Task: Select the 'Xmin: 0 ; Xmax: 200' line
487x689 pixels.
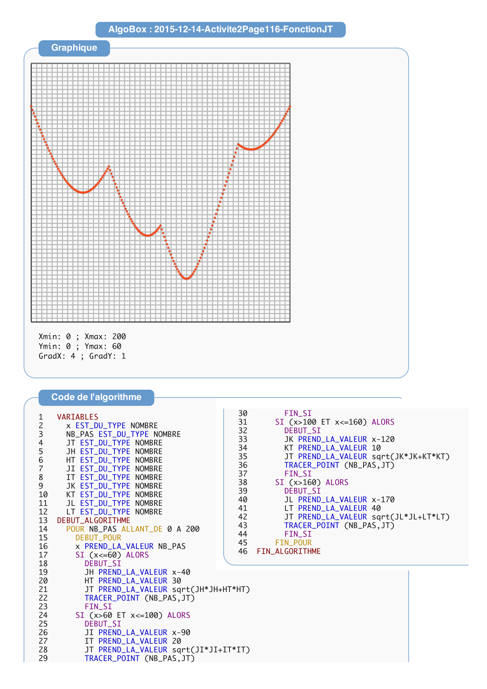Action: click(82, 337)
